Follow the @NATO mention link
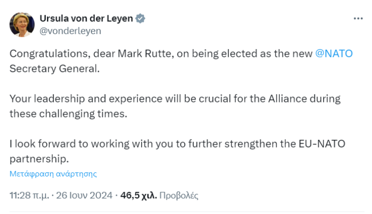 (333, 54)
